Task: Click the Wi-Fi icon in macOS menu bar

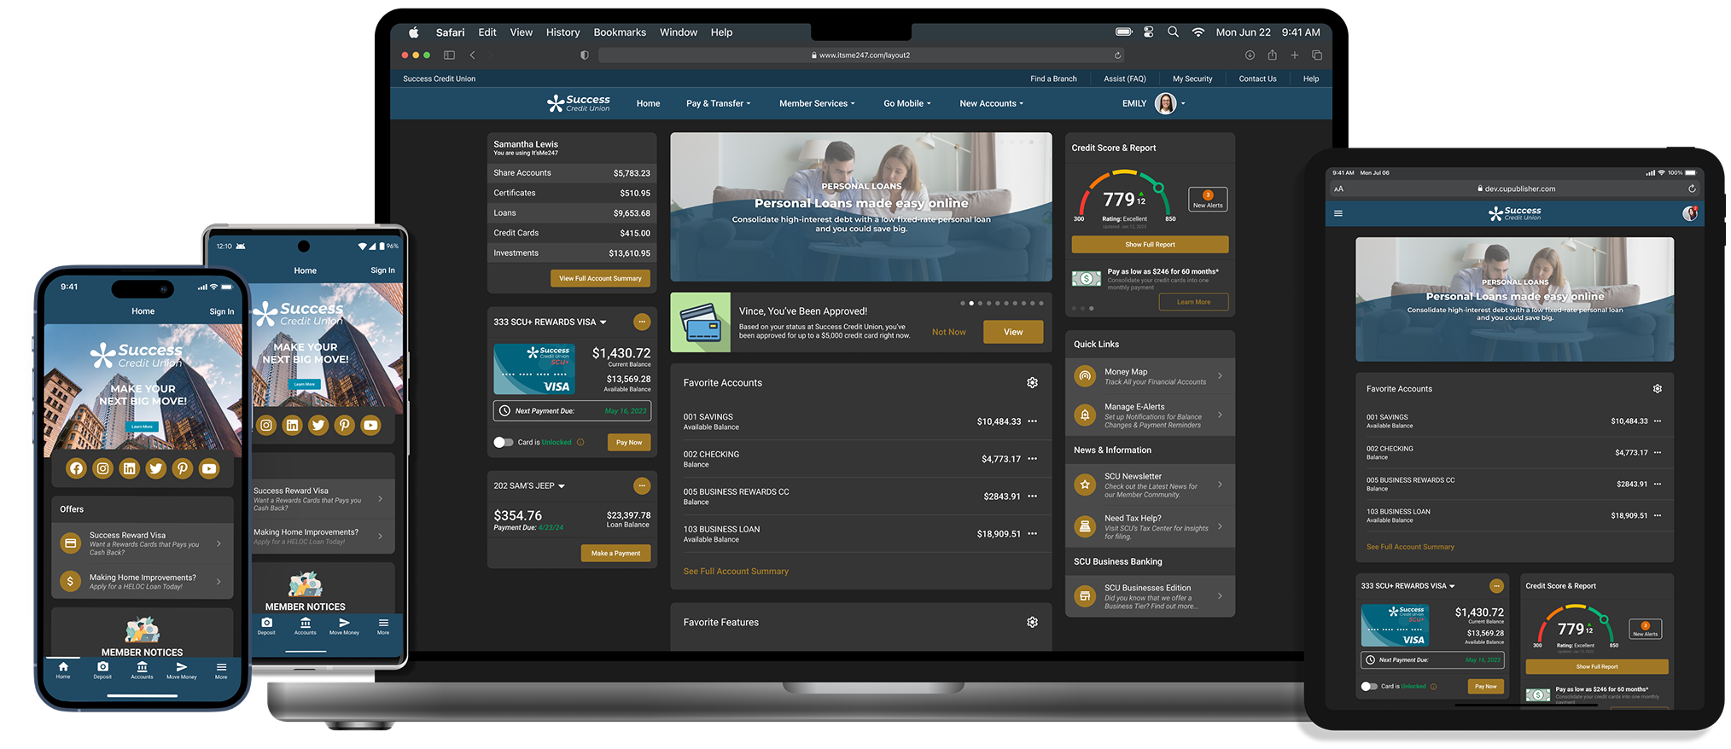Action: pos(1198,32)
